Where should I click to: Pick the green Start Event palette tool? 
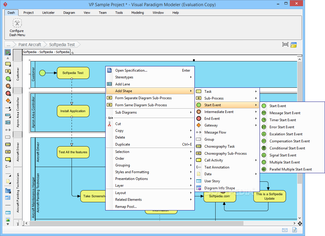(x=8, y=79)
